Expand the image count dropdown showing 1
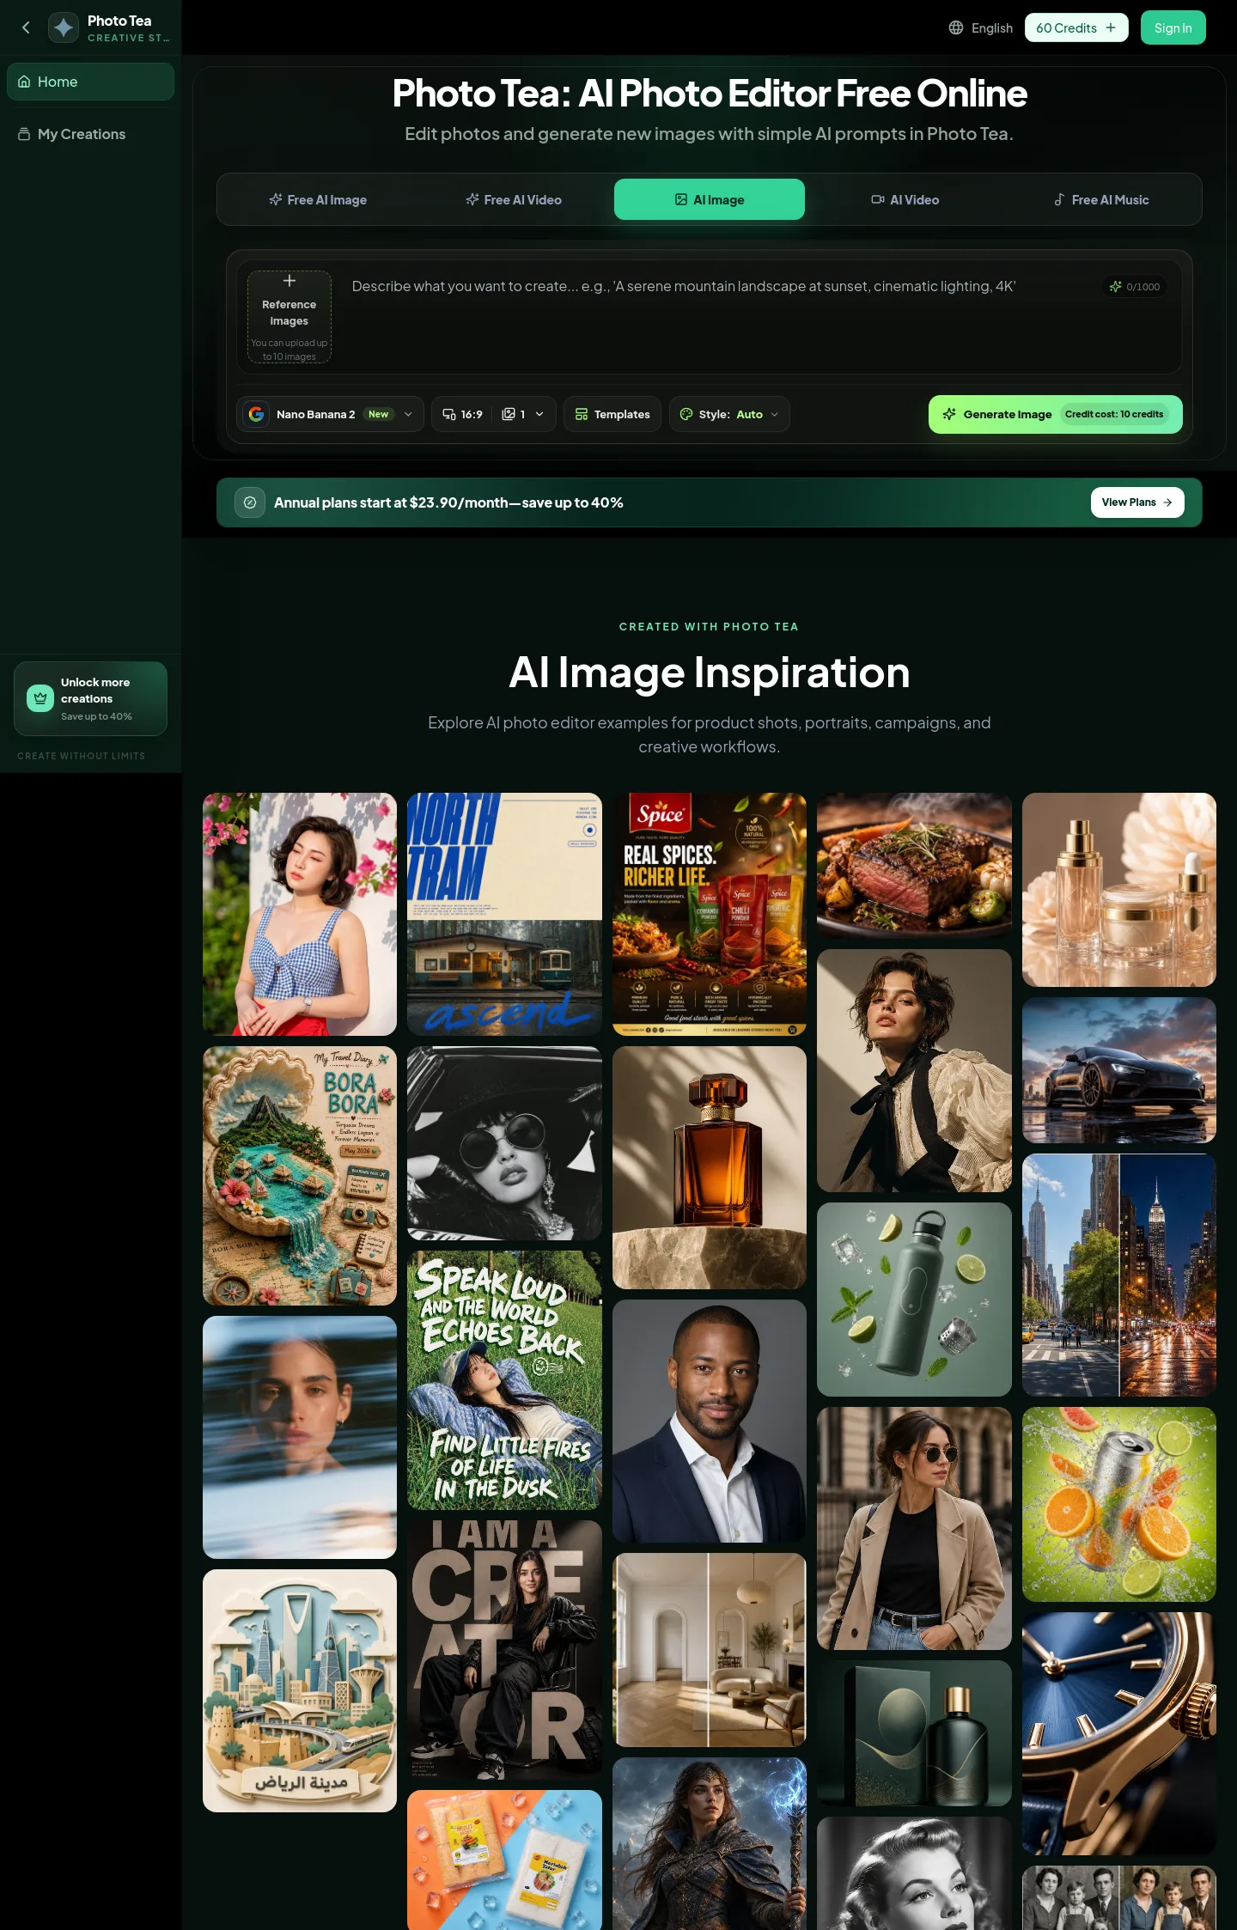 [524, 414]
